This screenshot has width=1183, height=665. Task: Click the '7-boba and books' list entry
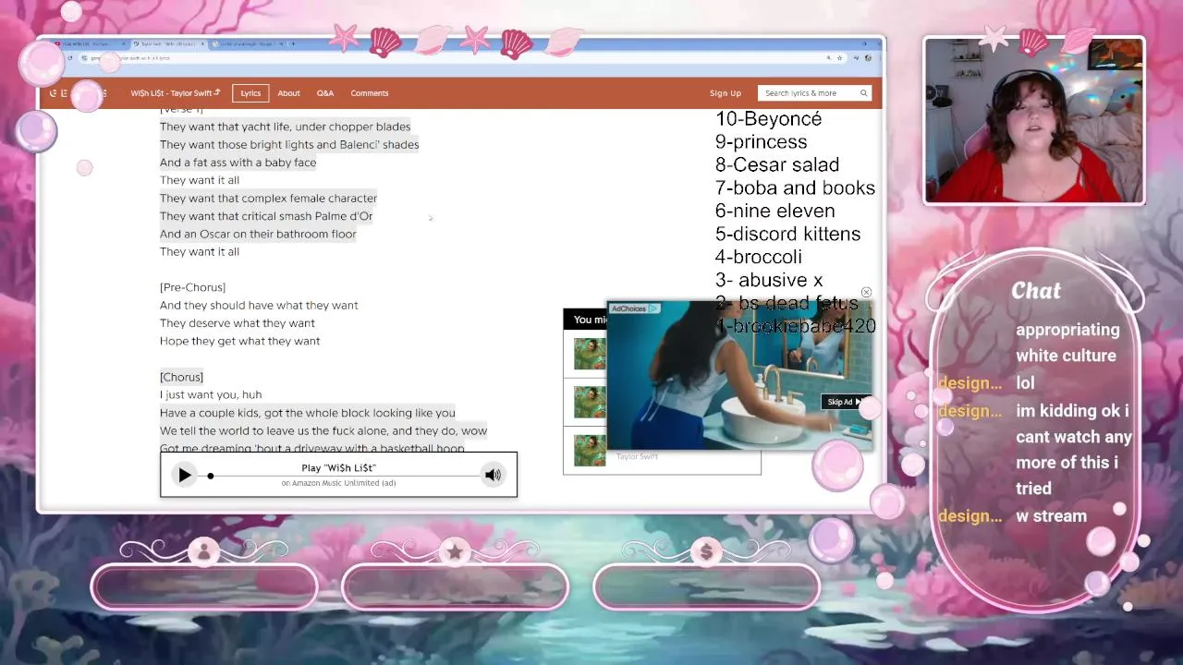(x=795, y=188)
